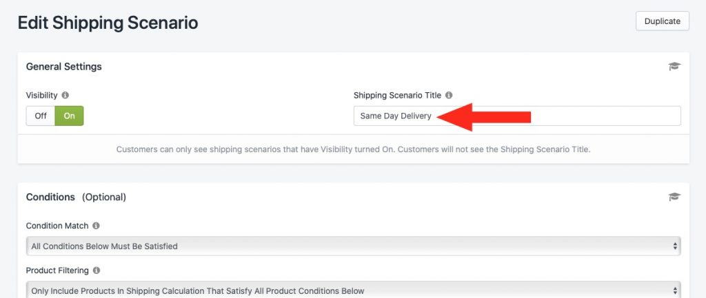Click the Duplicate button
The width and height of the screenshot is (706, 298).
click(x=662, y=21)
